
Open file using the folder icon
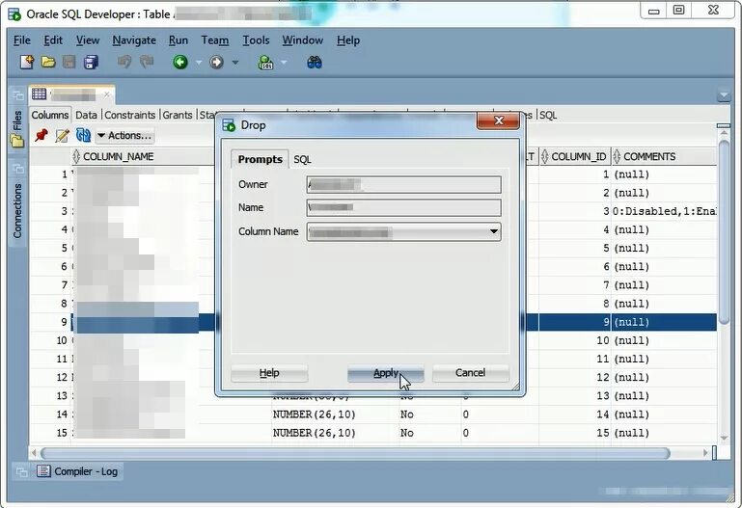(48, 63)
